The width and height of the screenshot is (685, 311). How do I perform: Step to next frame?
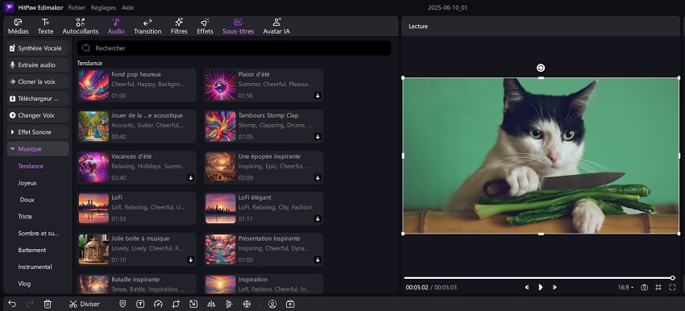pos(554,288)
